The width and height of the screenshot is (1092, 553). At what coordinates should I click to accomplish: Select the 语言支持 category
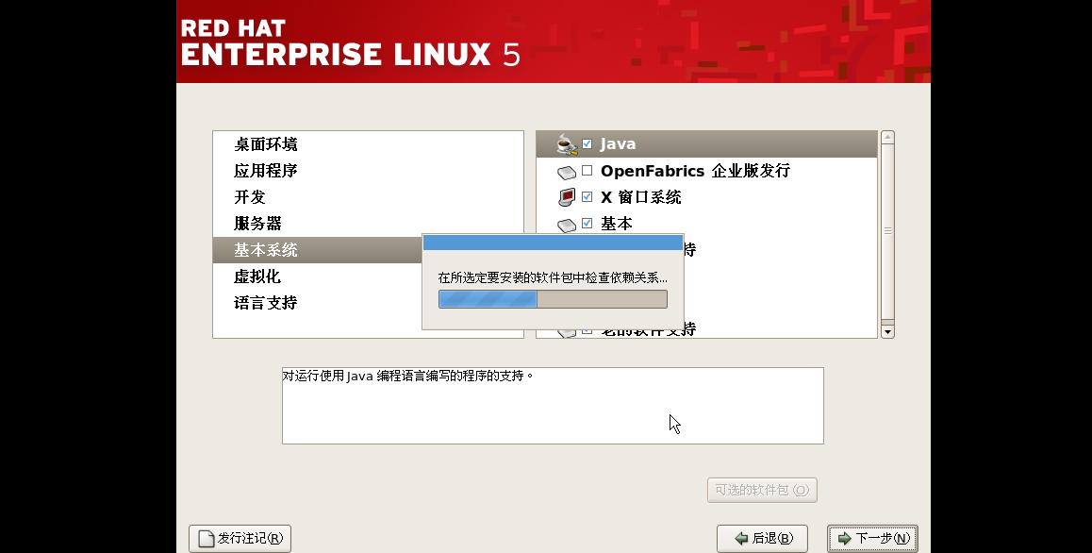pos(267,302)
